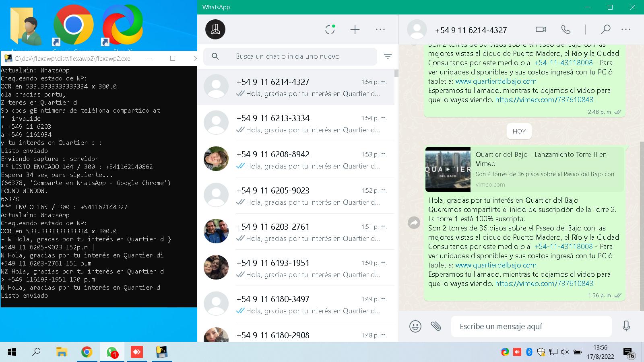Open the Windows Start menu
This screenshot has height=362, width=644.
(12, 352)
